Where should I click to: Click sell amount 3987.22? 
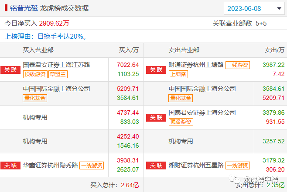[x=273, y=65]
